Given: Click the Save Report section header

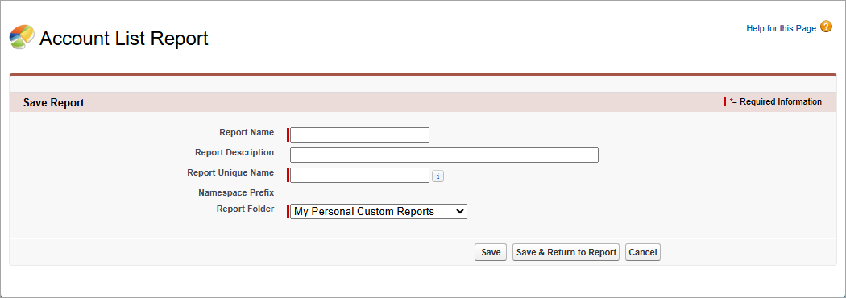Looking at the screenshot, I should 54,102.
